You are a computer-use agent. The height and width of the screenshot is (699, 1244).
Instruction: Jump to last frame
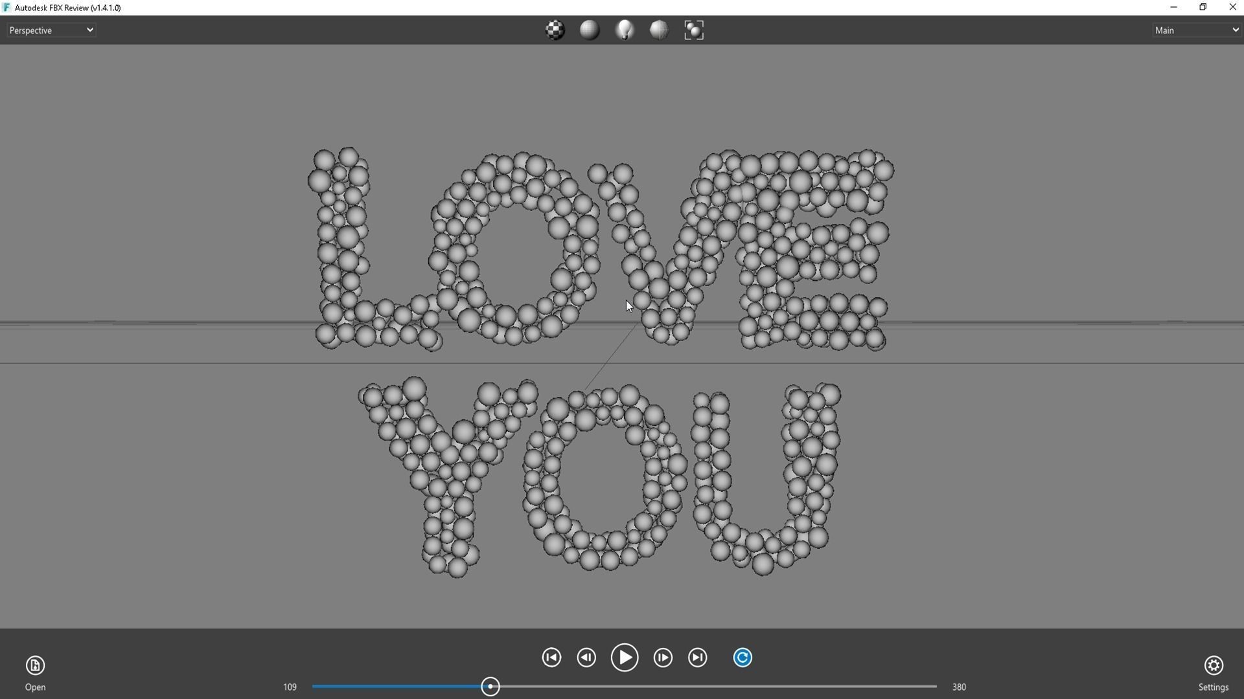point(698,658)
